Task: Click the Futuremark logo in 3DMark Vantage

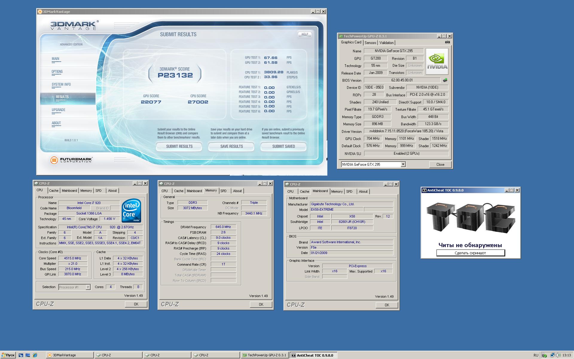Action: coord(71,160)
